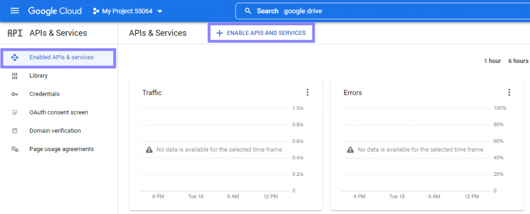Open the Traffic chart options menu

click(x=307, y=92)
